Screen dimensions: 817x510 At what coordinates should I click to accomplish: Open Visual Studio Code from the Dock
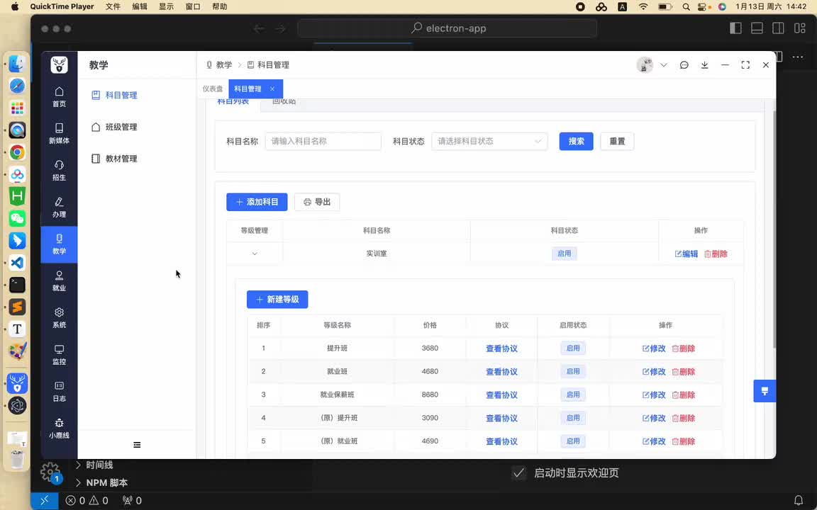(x=17, y=262)
